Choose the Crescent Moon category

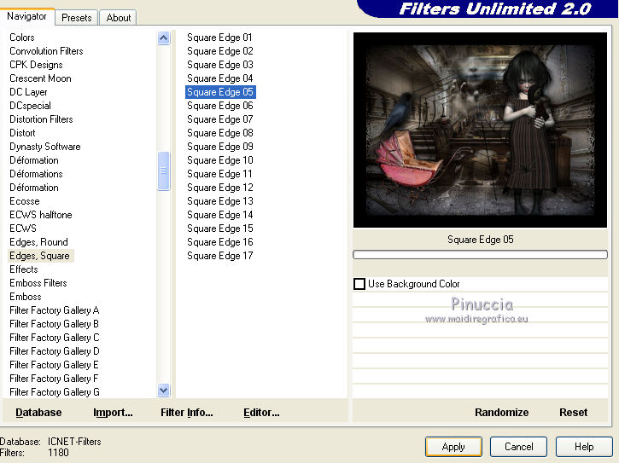pyautogui.click(x=40, y=78)
